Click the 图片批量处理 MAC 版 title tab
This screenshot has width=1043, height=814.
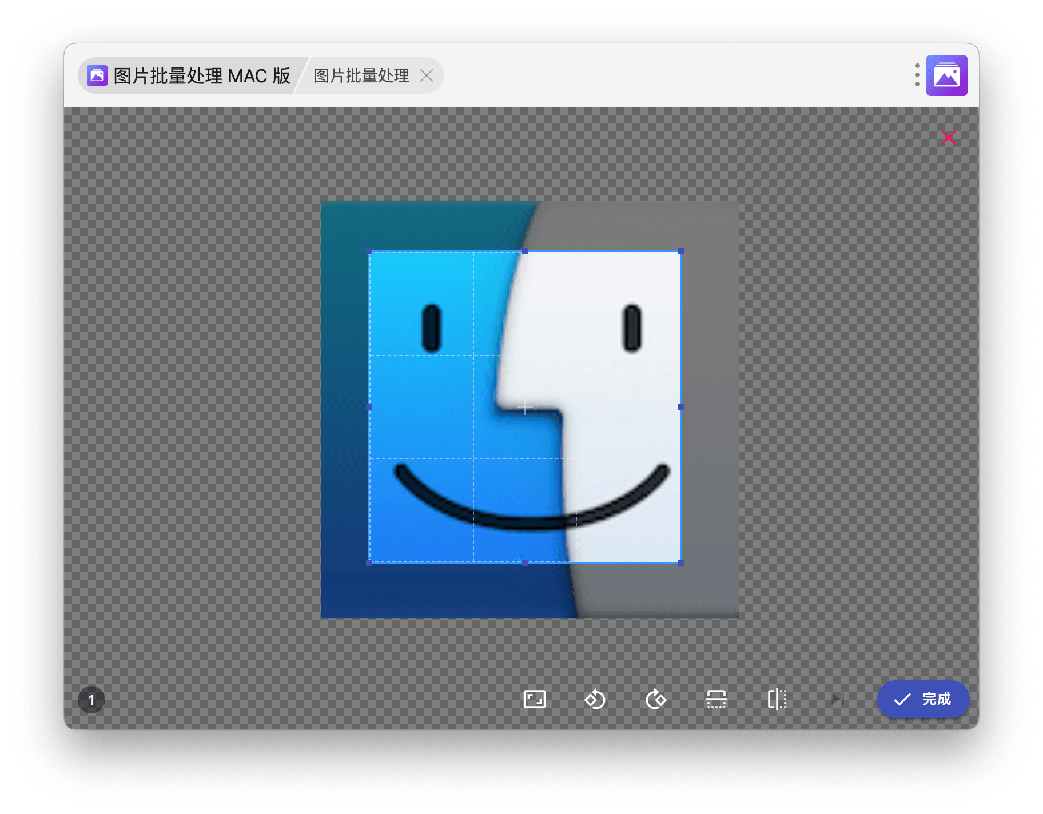click(190, 75)
